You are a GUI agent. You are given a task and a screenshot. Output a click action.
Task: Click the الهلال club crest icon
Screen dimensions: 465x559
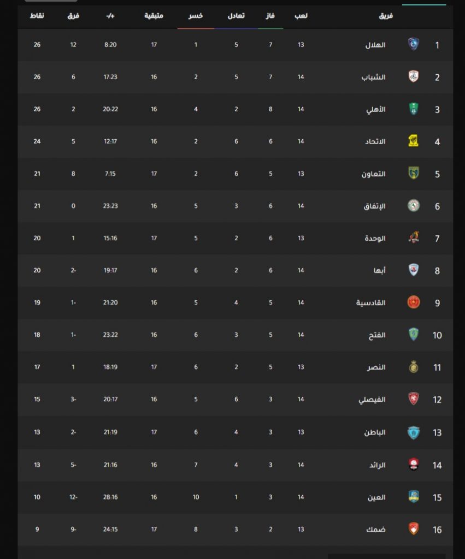click(x=414, y=45)
